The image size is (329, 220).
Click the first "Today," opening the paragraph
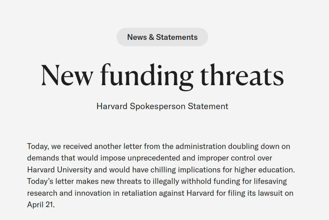(x=38, y=146)
